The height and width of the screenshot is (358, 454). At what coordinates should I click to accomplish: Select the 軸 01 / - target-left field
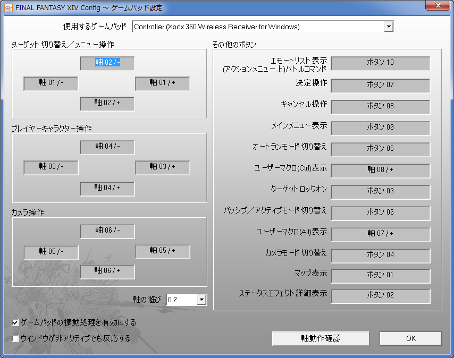coord(51,83)
